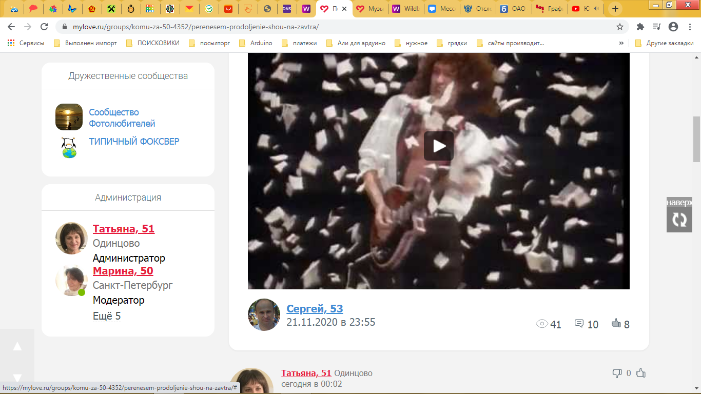
Task: Switch to the globe icon tab
Action: tap(267, 9)
